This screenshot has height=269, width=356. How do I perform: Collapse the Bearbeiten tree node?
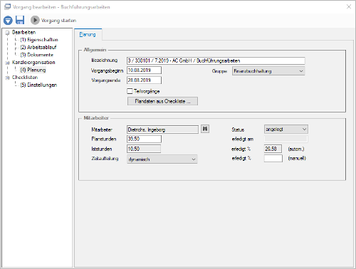coord(7,33)
